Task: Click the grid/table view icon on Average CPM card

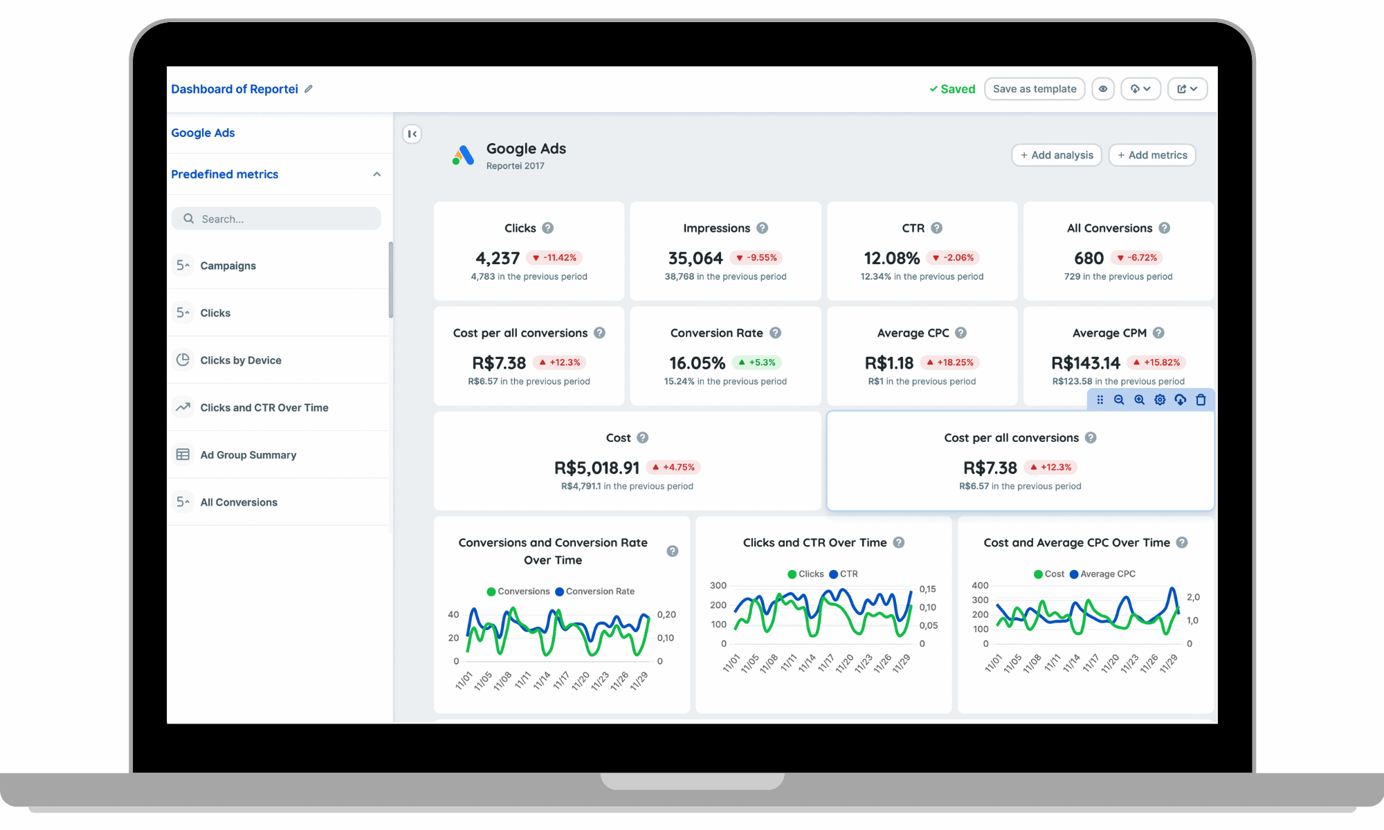Action: 1100,399
